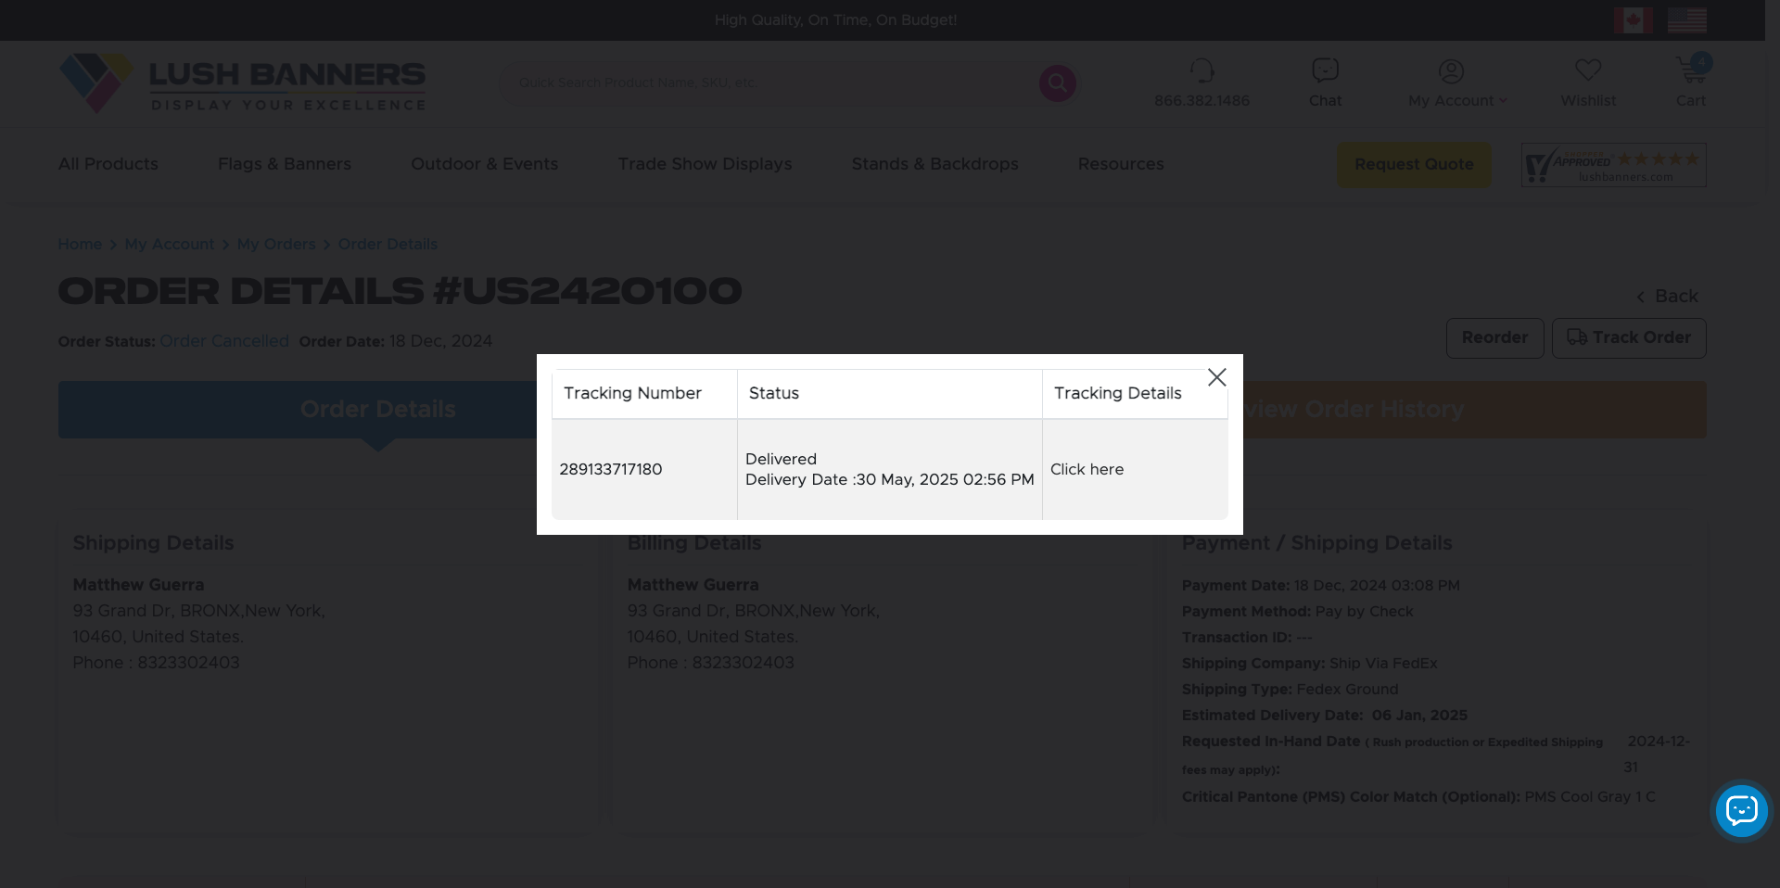The width and height of the screenshot is (1780, 888).
Task: Open the Wishlist heart icon
Action: coord(1587,71)
